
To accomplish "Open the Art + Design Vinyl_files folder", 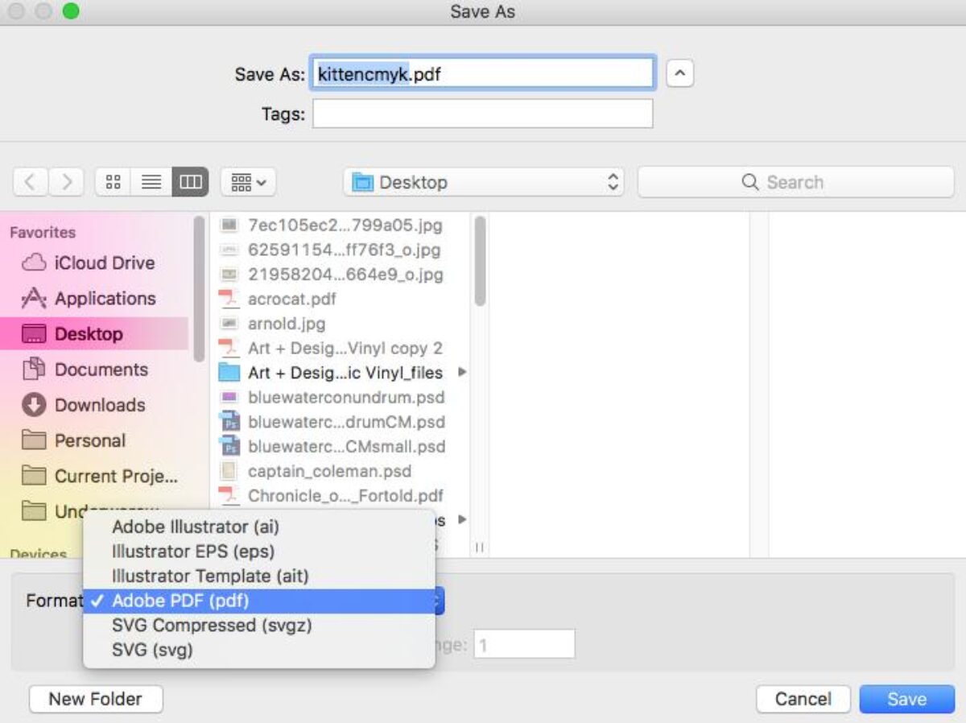I will point(345,373).
